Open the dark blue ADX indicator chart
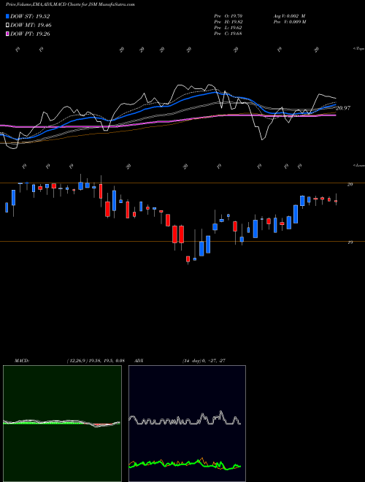This screenshot has height=482, width=365. click(187, 424)
